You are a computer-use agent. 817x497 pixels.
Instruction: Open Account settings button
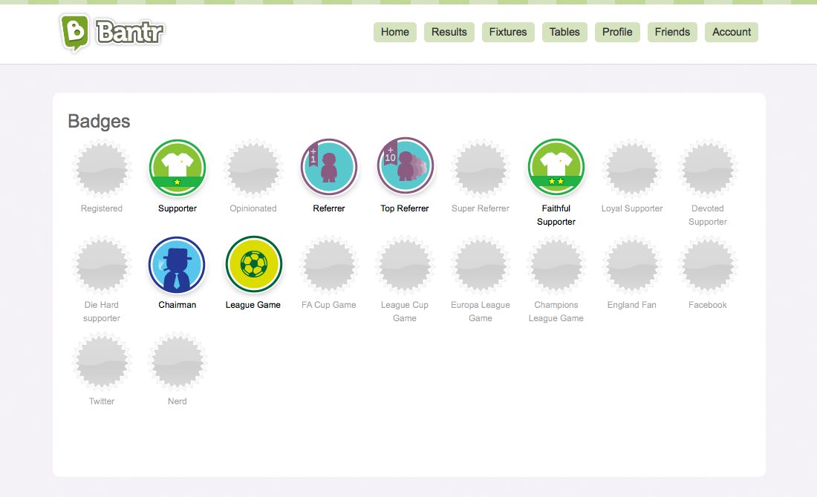pyautogui.click(x=732, y=32)
